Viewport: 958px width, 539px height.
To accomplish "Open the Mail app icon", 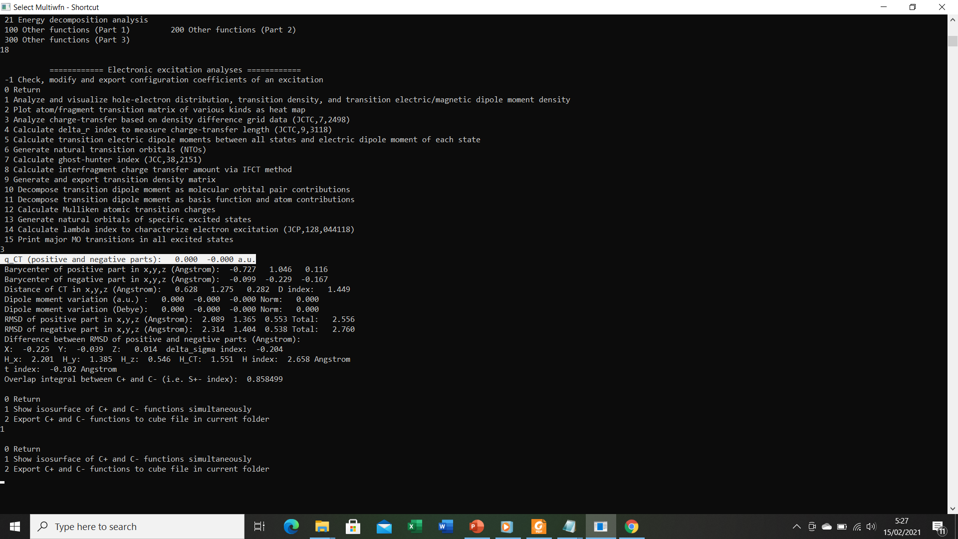I will 384,527.
